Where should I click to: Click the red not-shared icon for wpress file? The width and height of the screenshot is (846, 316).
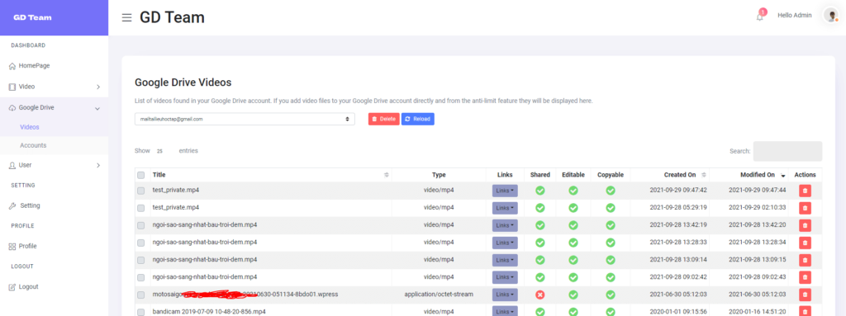540,295
